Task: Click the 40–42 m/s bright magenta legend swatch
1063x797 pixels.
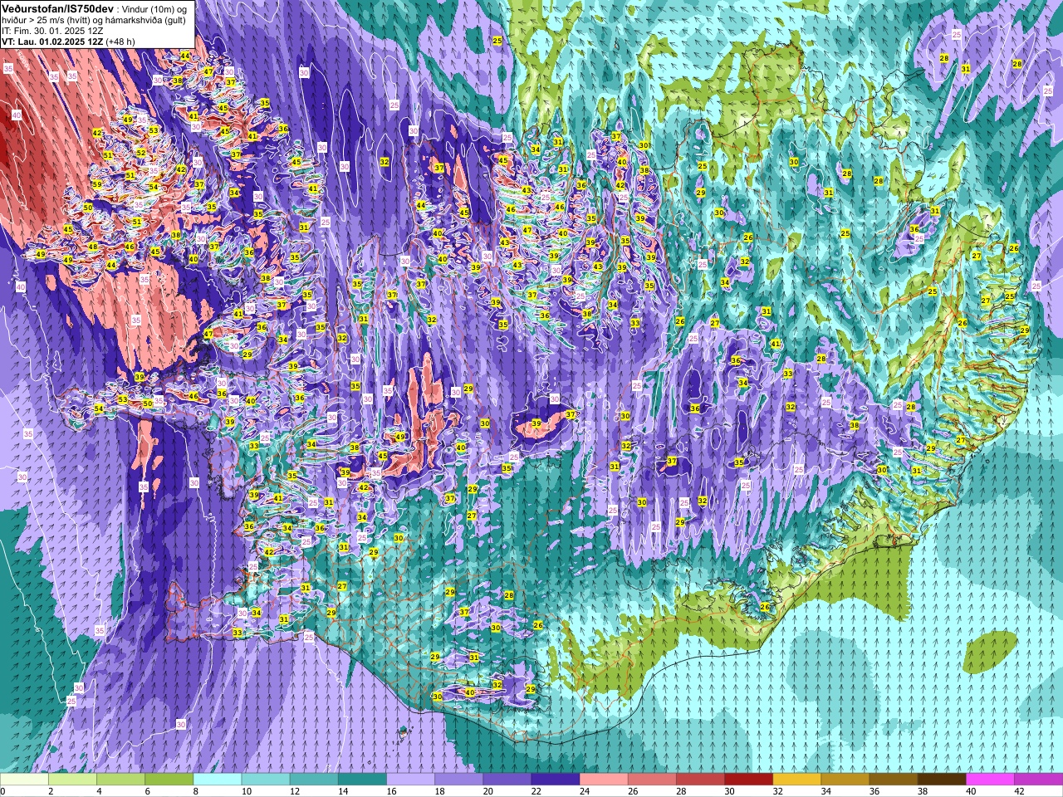Action: pos(990,780)
